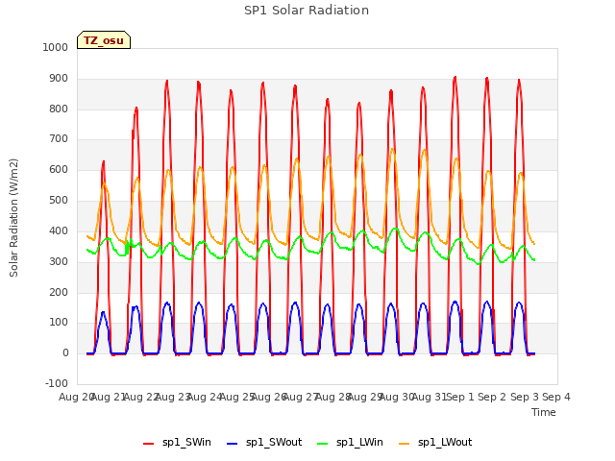Click the orange sp1_LWout legend swatch
This screenshot has width=615, height=461.
click(404, 444)
